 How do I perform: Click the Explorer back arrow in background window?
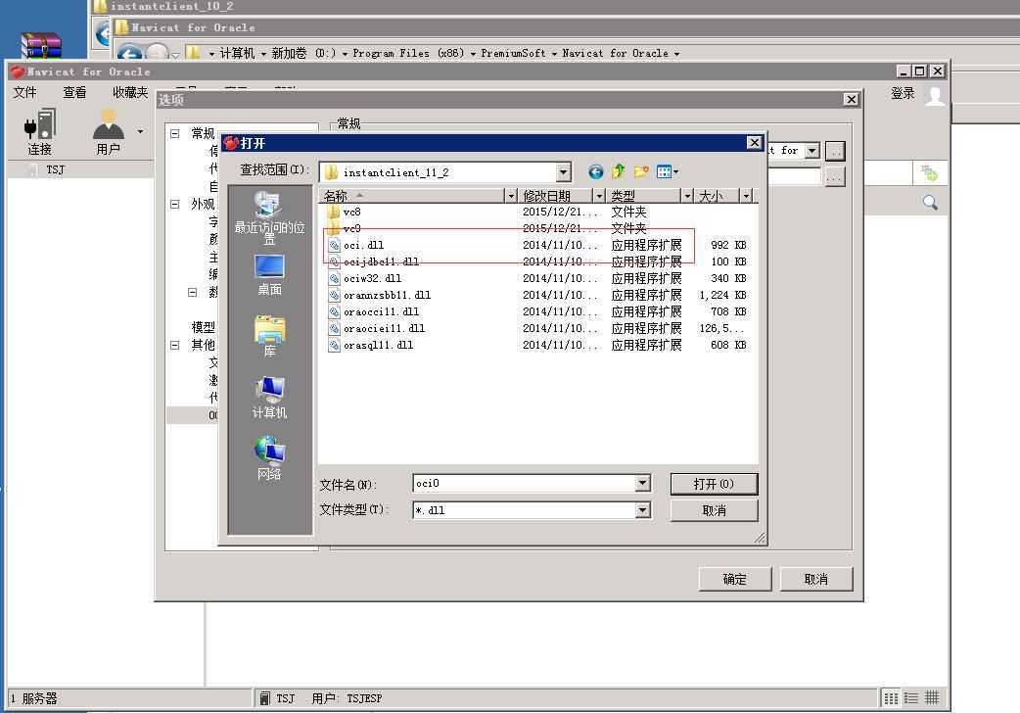pos(129,54)
